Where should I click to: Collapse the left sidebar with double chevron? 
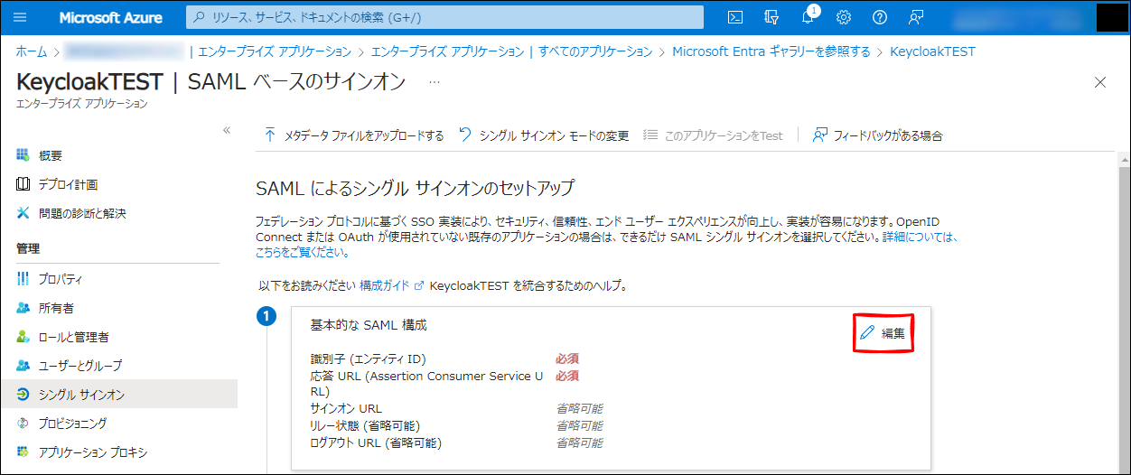click(x=227, y=131)
